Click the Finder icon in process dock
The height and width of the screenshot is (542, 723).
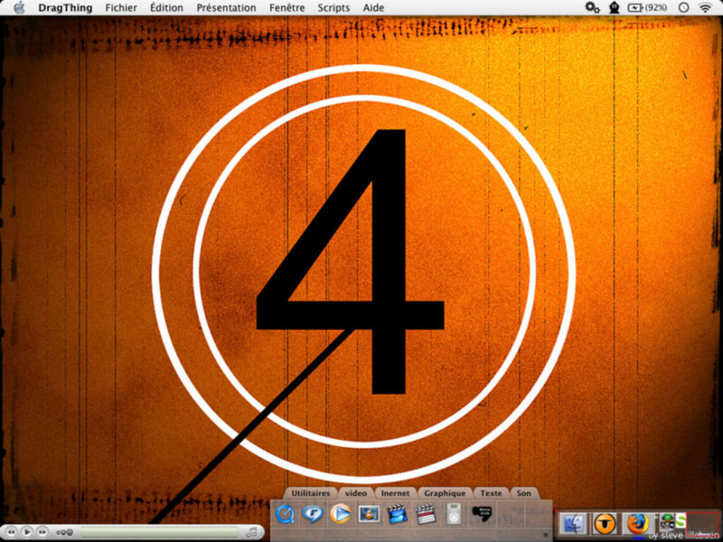(x=574, y=522)
